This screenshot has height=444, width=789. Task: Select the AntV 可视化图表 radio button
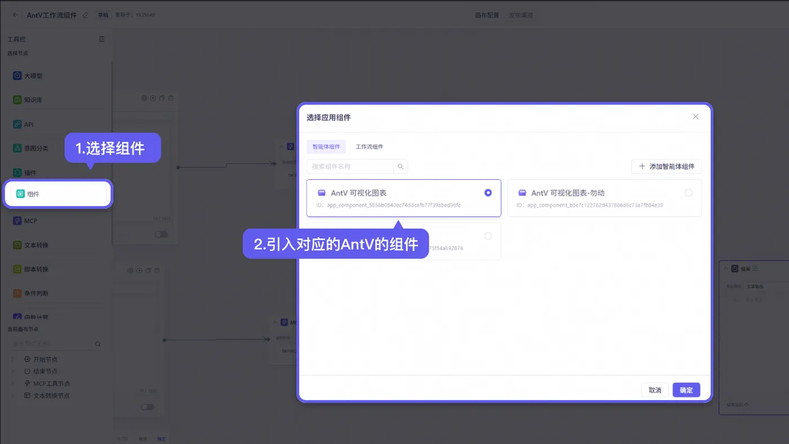tap(488, 193)
